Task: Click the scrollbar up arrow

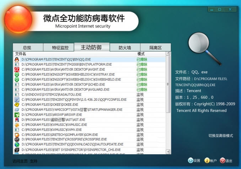Action: tap(168, 53)
